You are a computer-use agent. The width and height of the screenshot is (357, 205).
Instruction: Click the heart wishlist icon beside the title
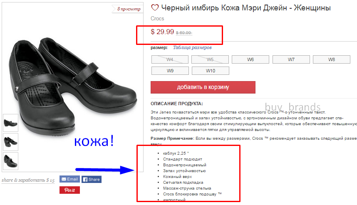tap(155, 8)
